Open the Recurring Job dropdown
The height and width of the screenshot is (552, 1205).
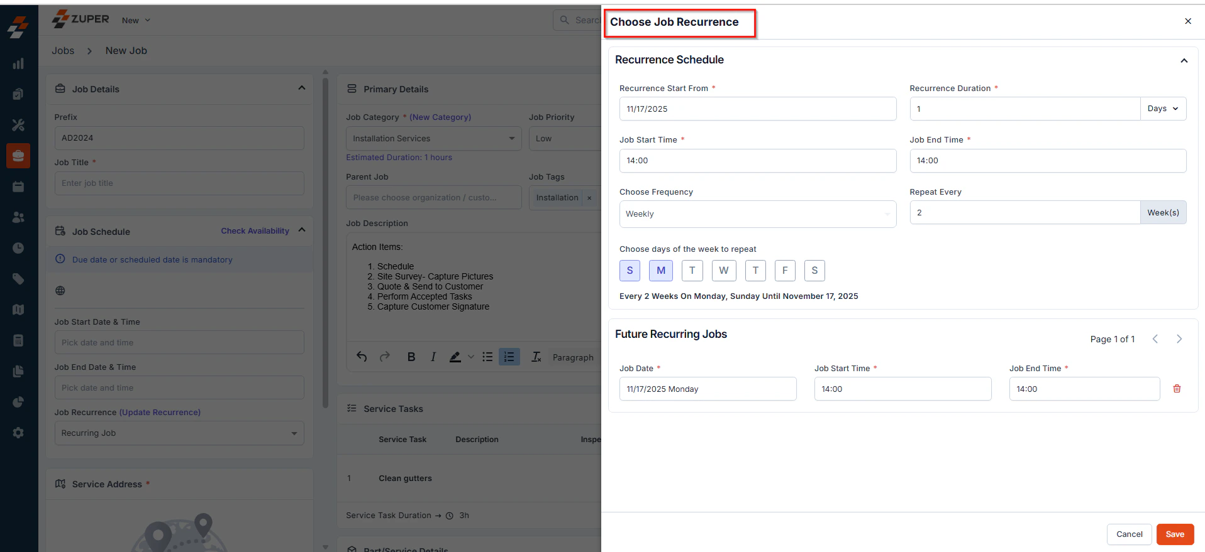pyautogui.click(x=179, y=433)
